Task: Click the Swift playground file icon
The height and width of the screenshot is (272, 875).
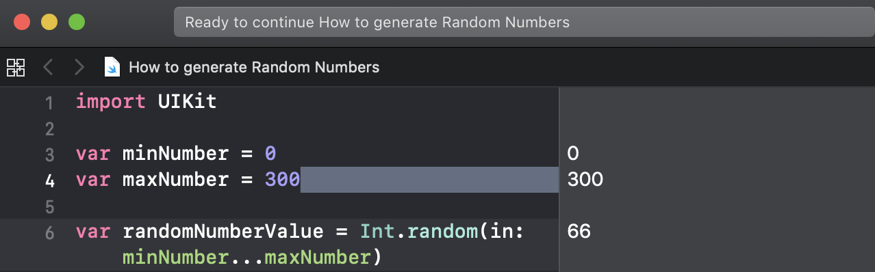Action: coord(113,67)
